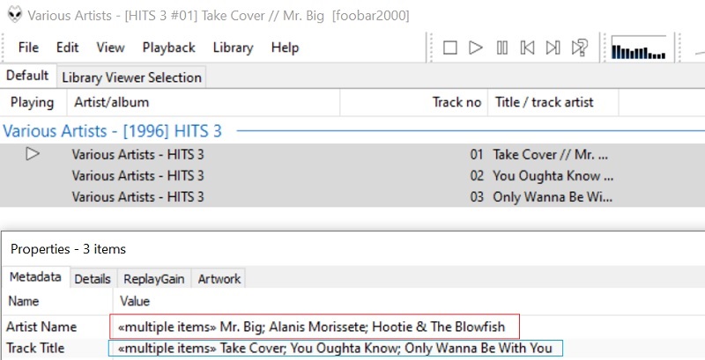
Task: Click the Stop playback button
Action: coord(450,48)
